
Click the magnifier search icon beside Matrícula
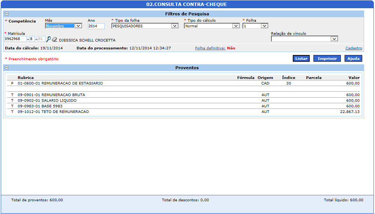click(48, 39)
